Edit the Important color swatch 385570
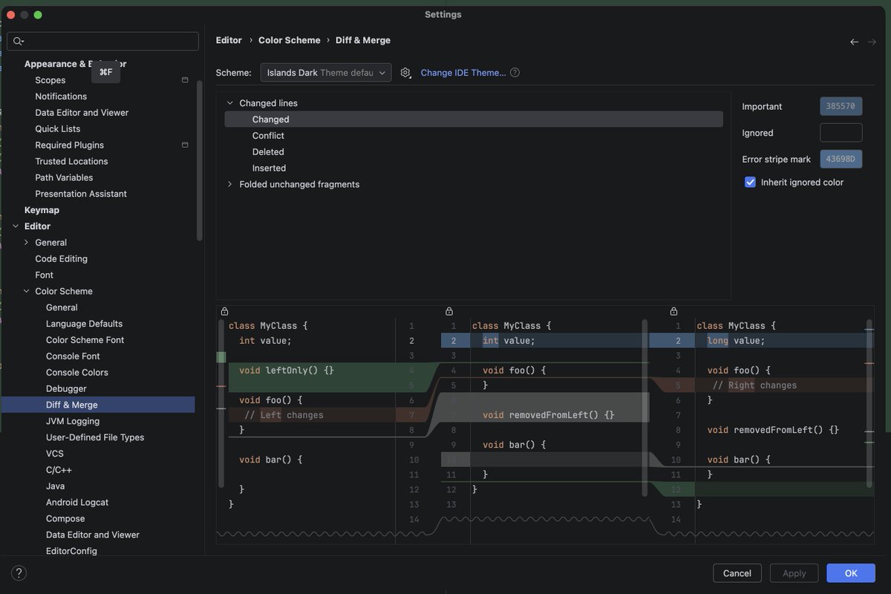This screenshot has height=594, width=891. (x=841, y=106)
